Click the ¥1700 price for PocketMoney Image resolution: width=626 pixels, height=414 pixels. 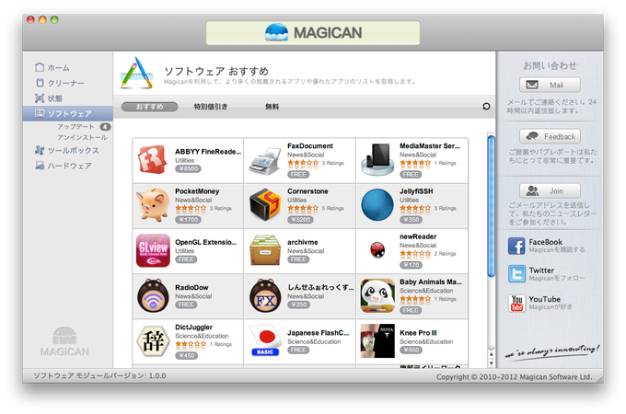point(188,219)
